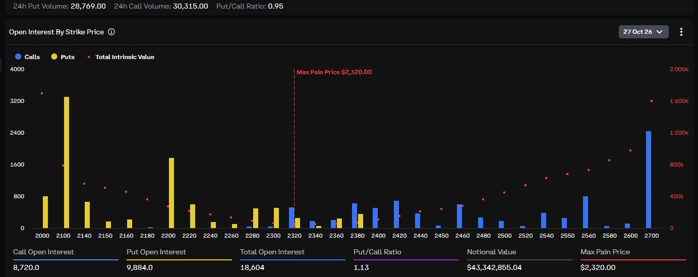
Task: Open the info tooltip beside Open Interest By Strike Price
Action: click(111, 32)
